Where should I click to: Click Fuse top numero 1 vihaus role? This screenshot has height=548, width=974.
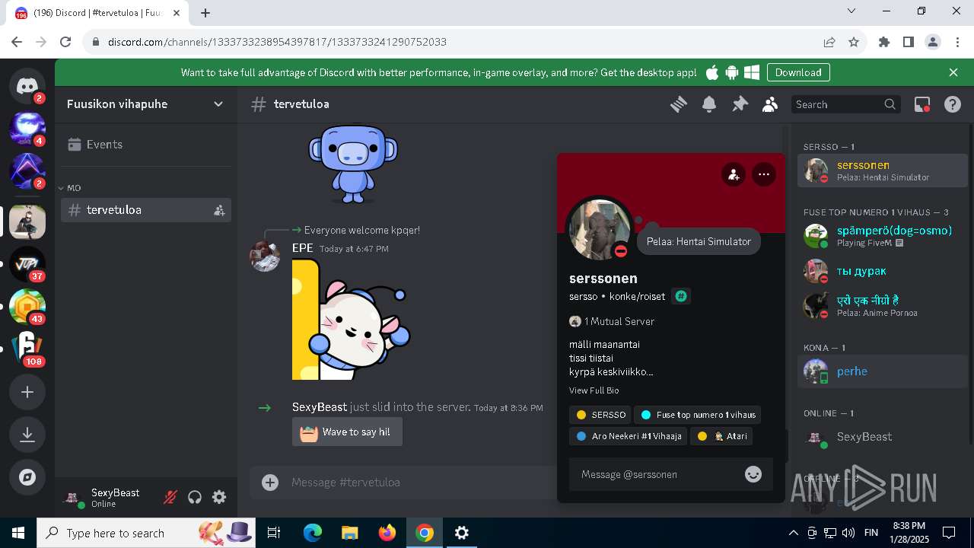pyautogui.click(x=697, y=415)
